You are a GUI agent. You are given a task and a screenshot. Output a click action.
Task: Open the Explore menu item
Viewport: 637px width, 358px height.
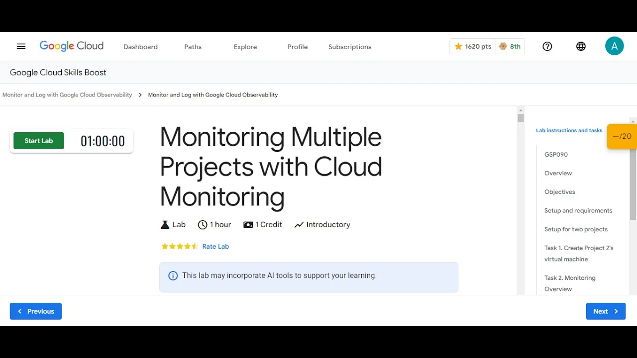tap(245, 47)
